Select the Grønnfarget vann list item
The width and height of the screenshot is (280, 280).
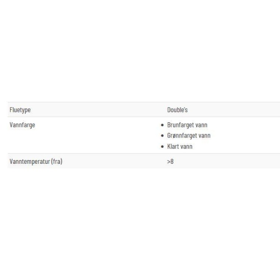pyautogui.click(x=189, y=136)
